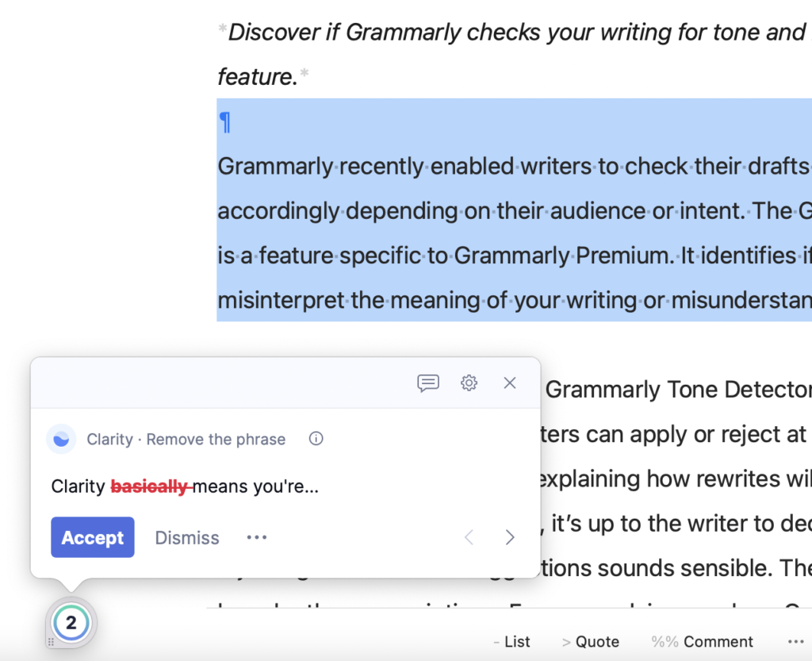Viewport: 812px width, 661px height.
Task: Click the highlighted pilcrow paragraph mark
Action: coord(224,122)
